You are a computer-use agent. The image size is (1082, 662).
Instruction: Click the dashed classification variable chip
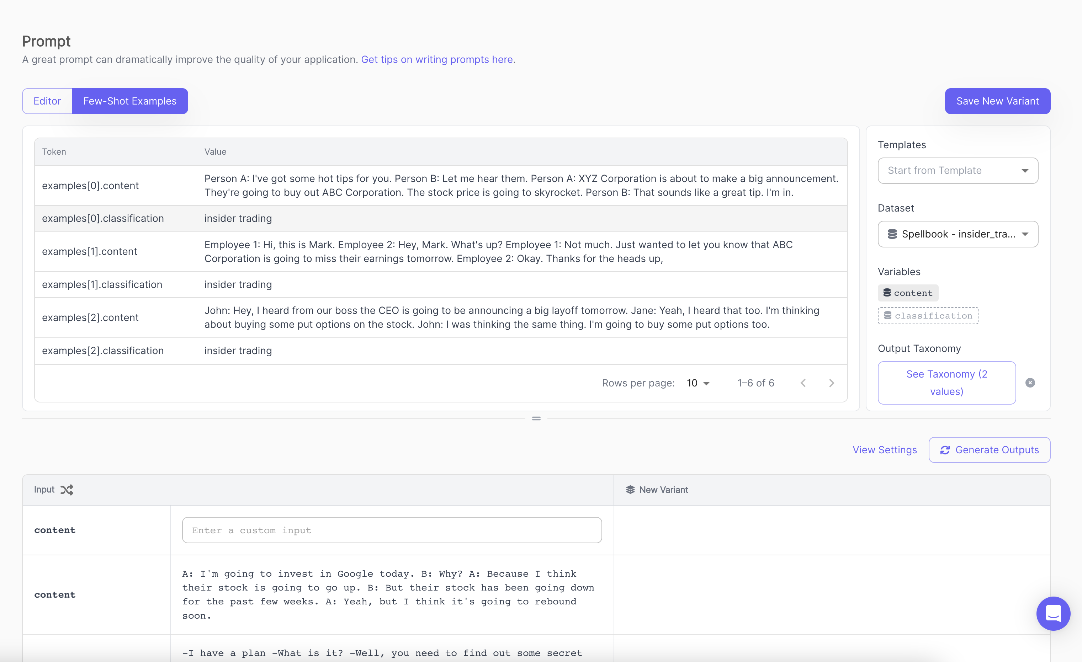[x=928, y=316]
